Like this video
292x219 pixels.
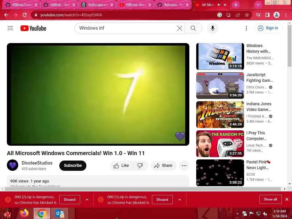(x=121, y=166)
